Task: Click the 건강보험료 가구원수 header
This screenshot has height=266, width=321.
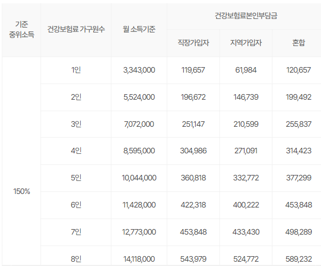Action: click(76, 29)
